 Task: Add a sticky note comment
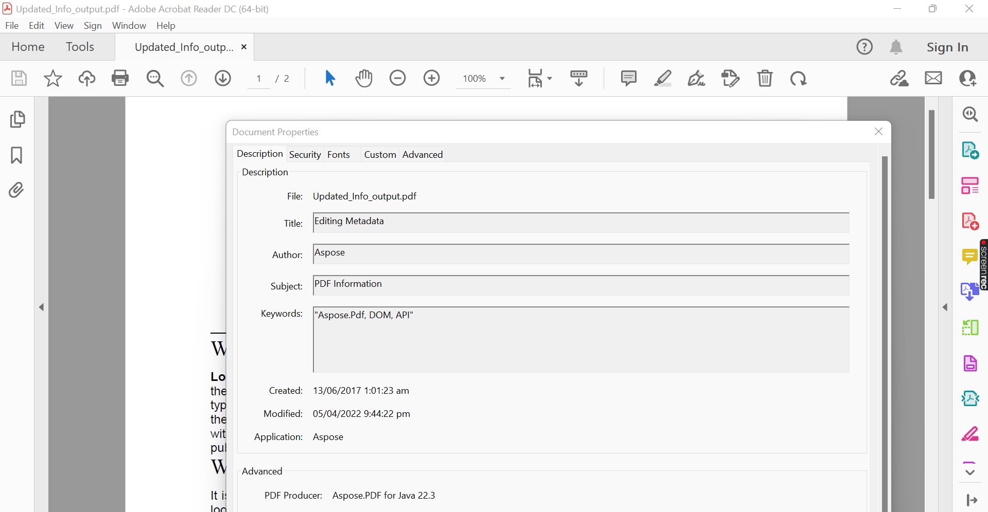(629, 78)
